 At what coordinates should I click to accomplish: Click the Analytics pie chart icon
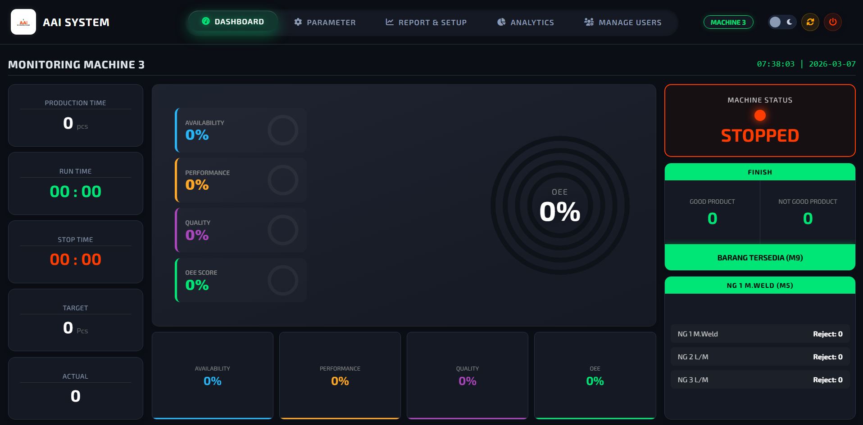tap(501, 22)
